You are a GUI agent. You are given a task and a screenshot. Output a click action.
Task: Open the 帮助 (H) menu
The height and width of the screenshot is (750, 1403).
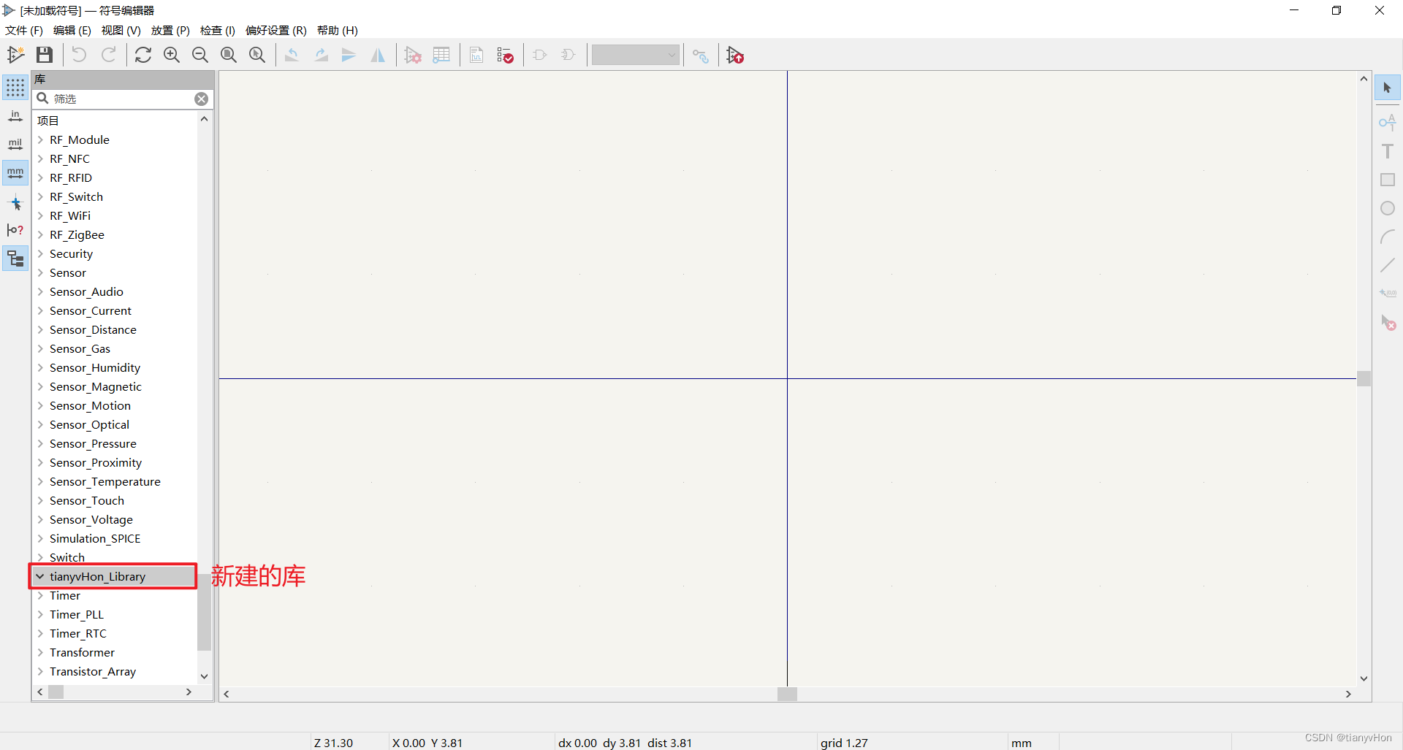tap(338, 30)
